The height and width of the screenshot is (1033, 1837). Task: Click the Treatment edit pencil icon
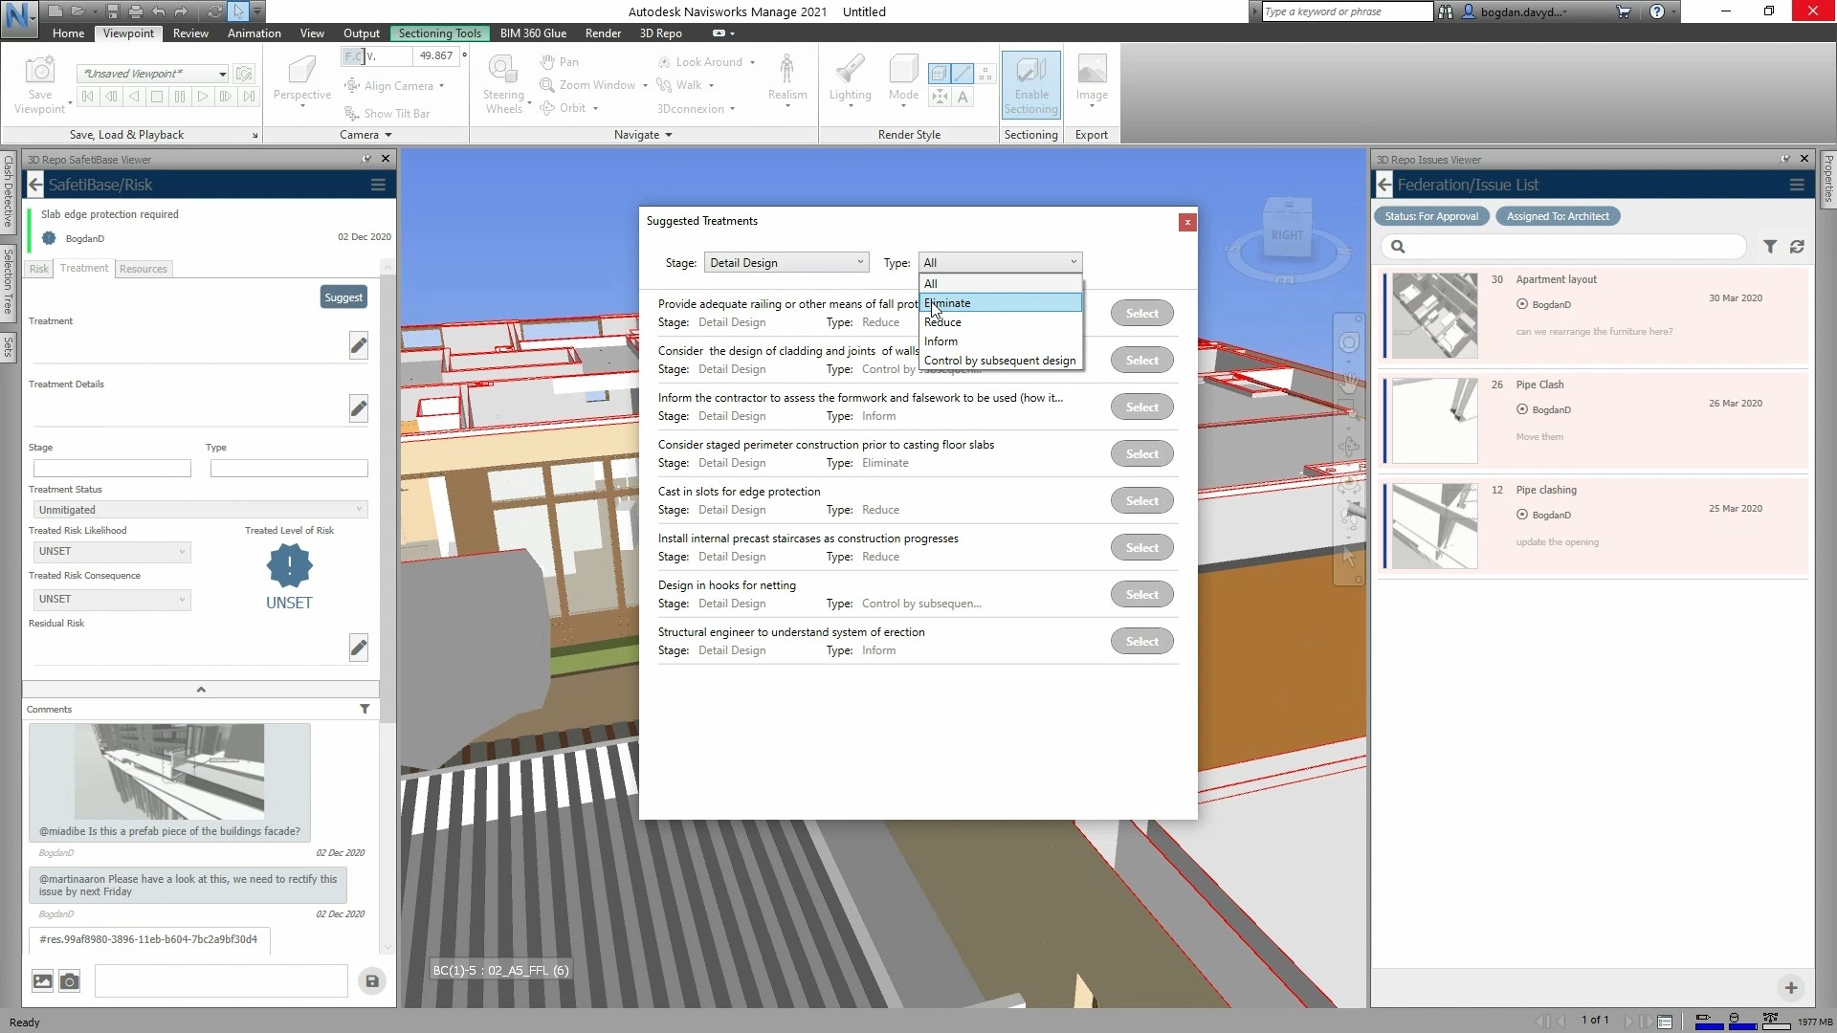[x=358, y=345]
